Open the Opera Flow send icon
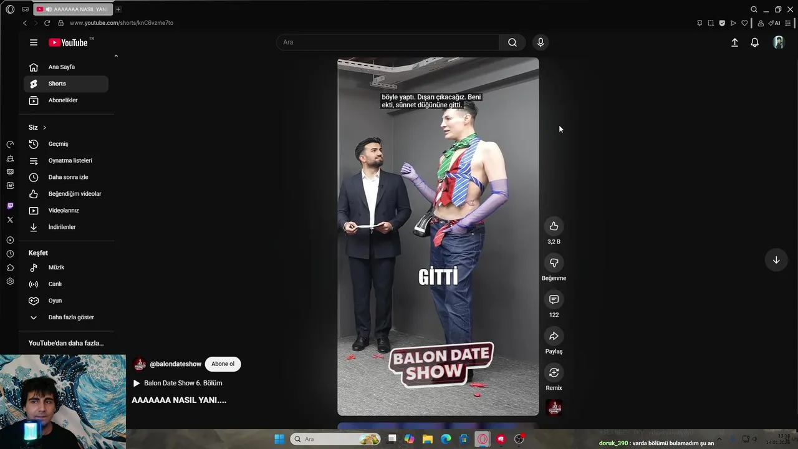 (733, 23)
